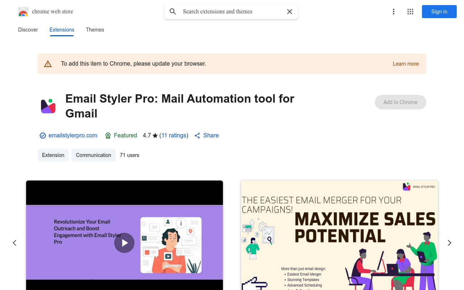Open the Communication category chip
The height and width of the screenshot is (290, 464).
coord(94,155)
